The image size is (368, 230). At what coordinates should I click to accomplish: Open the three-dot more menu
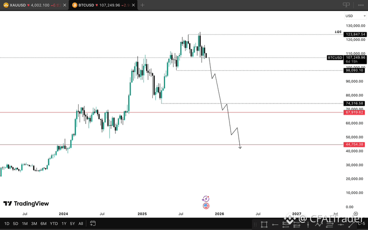[361, 5]
